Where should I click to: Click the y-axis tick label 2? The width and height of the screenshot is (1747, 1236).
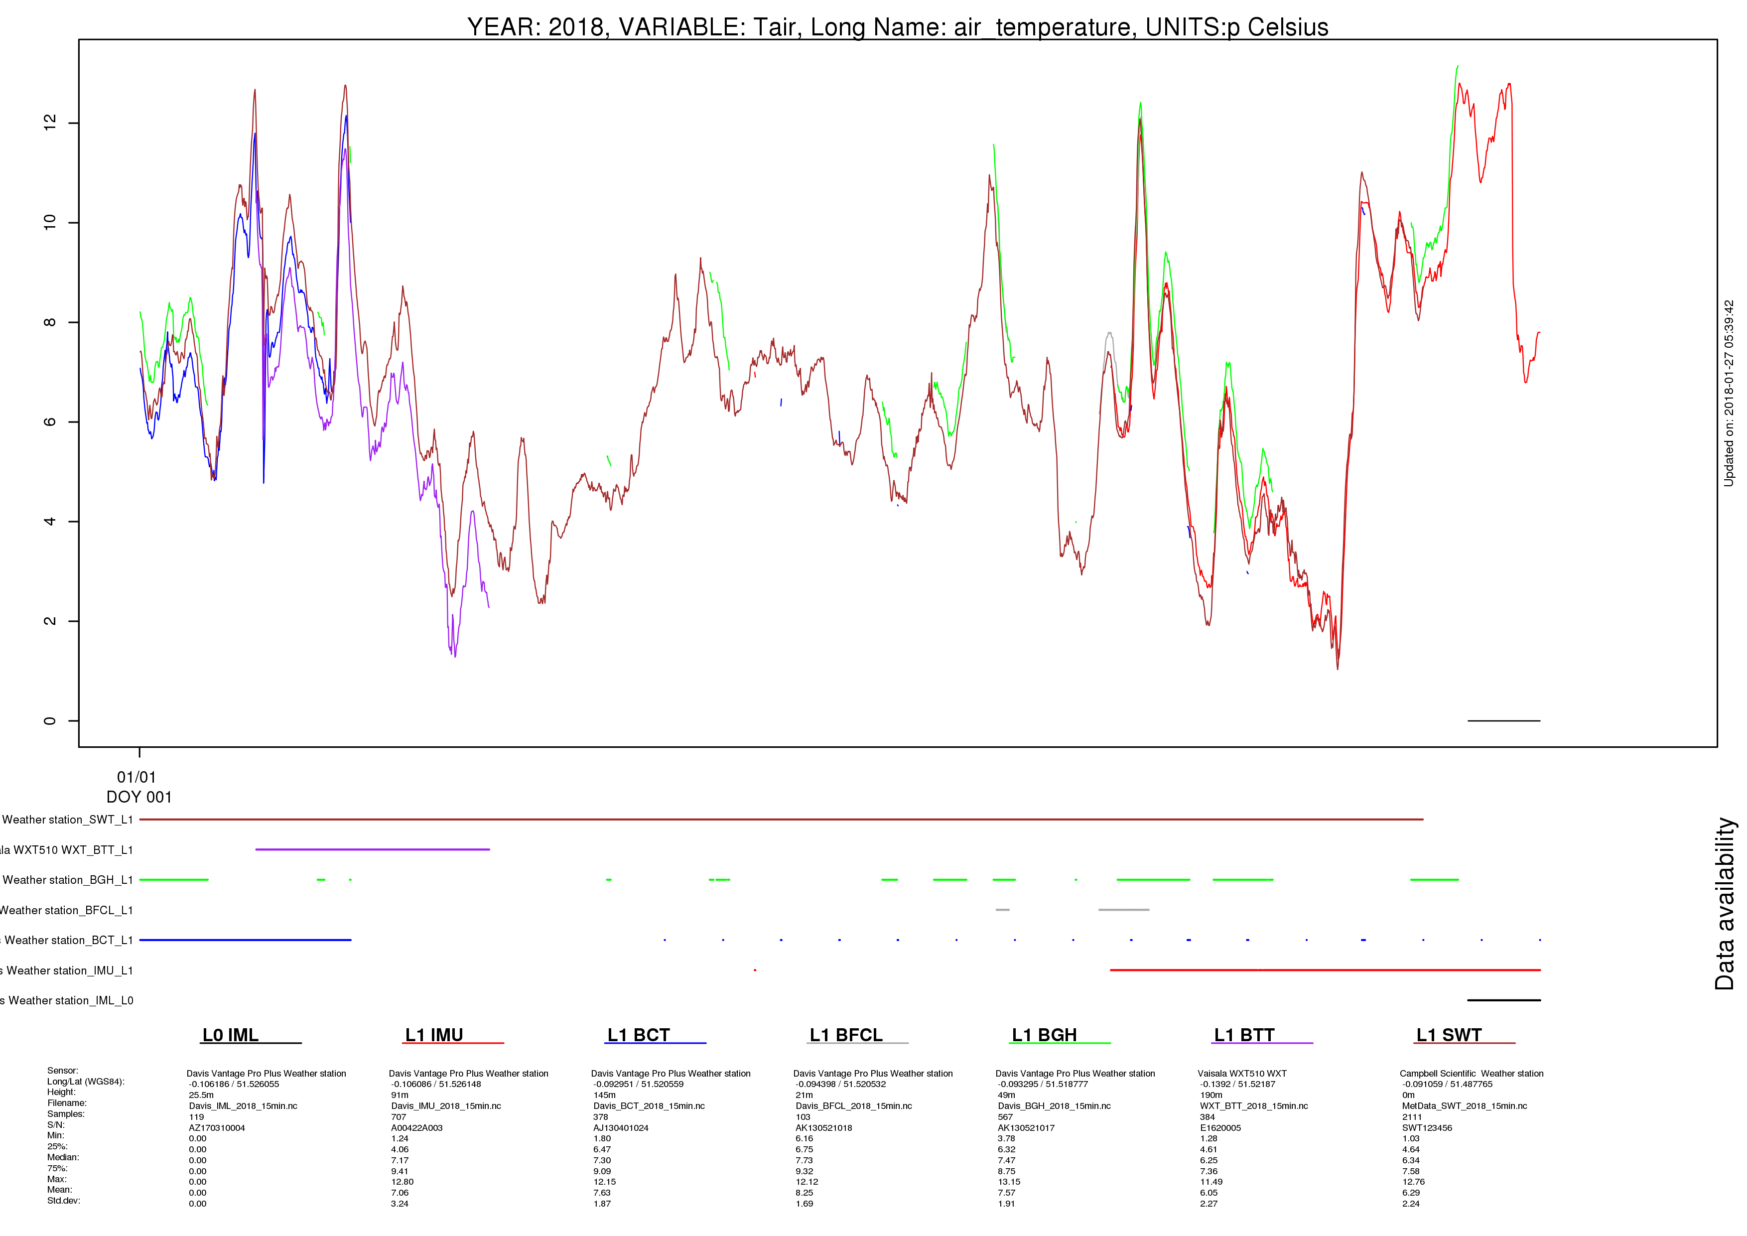50,621
